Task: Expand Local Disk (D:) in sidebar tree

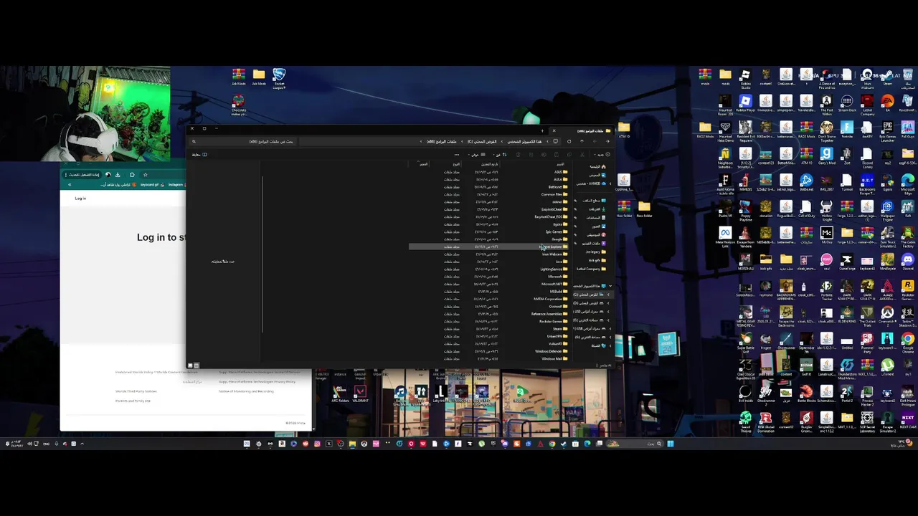Action: click(x=608, y=302)
